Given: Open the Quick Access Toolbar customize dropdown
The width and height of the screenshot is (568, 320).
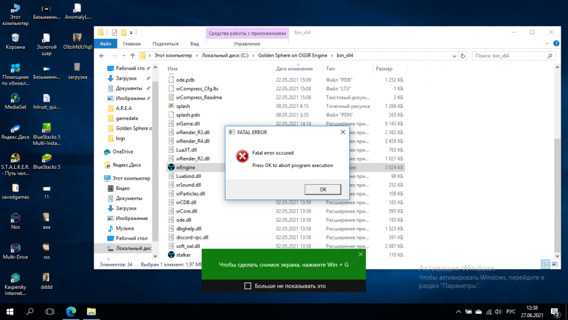Looking at the screenshot, I should pyautogui.click(x=131, y=32).
